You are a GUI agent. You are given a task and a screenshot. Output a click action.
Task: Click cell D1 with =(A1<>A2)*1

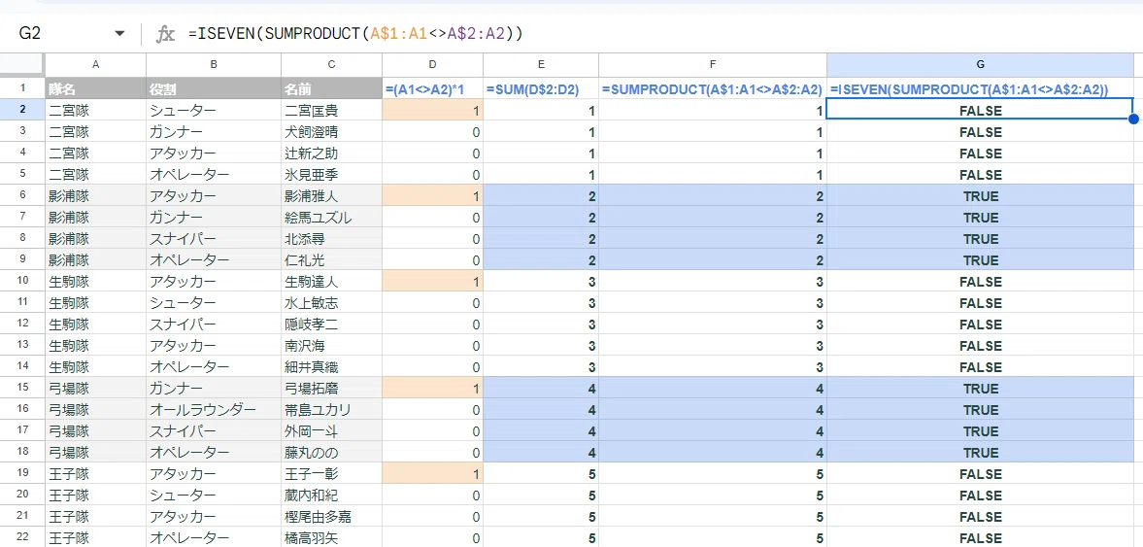(432, 89)
